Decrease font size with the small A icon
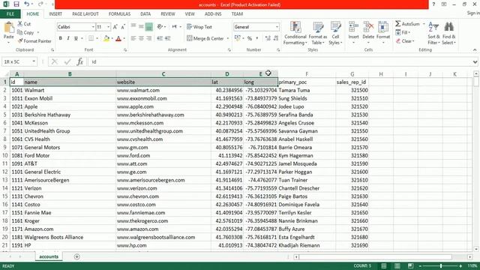The image size is (480, 270). coord(123,27)
